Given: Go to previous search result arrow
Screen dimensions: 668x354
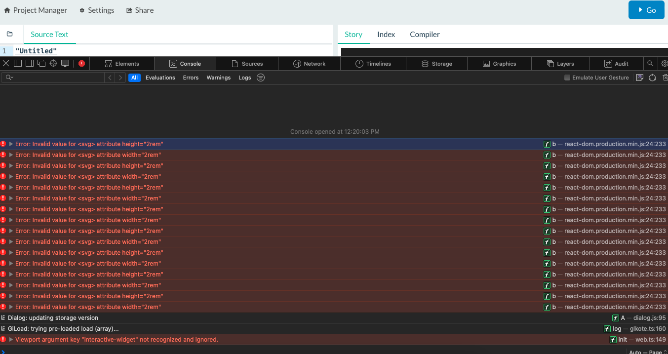Looking at the screenshot, I should click(110, 78).
